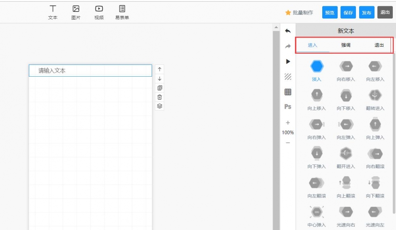This screenshot has height=230, width=396.
Task: Zoom in with the plus icon
Action: click(x=288, y=123)
